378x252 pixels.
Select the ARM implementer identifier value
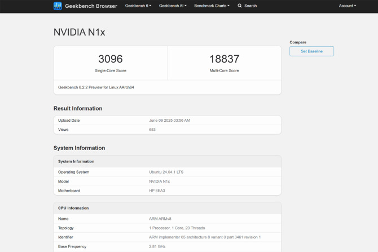pos(205,237)
